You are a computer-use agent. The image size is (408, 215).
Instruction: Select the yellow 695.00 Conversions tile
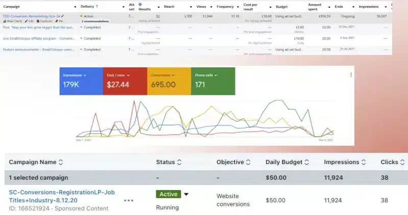pos(169,82)
